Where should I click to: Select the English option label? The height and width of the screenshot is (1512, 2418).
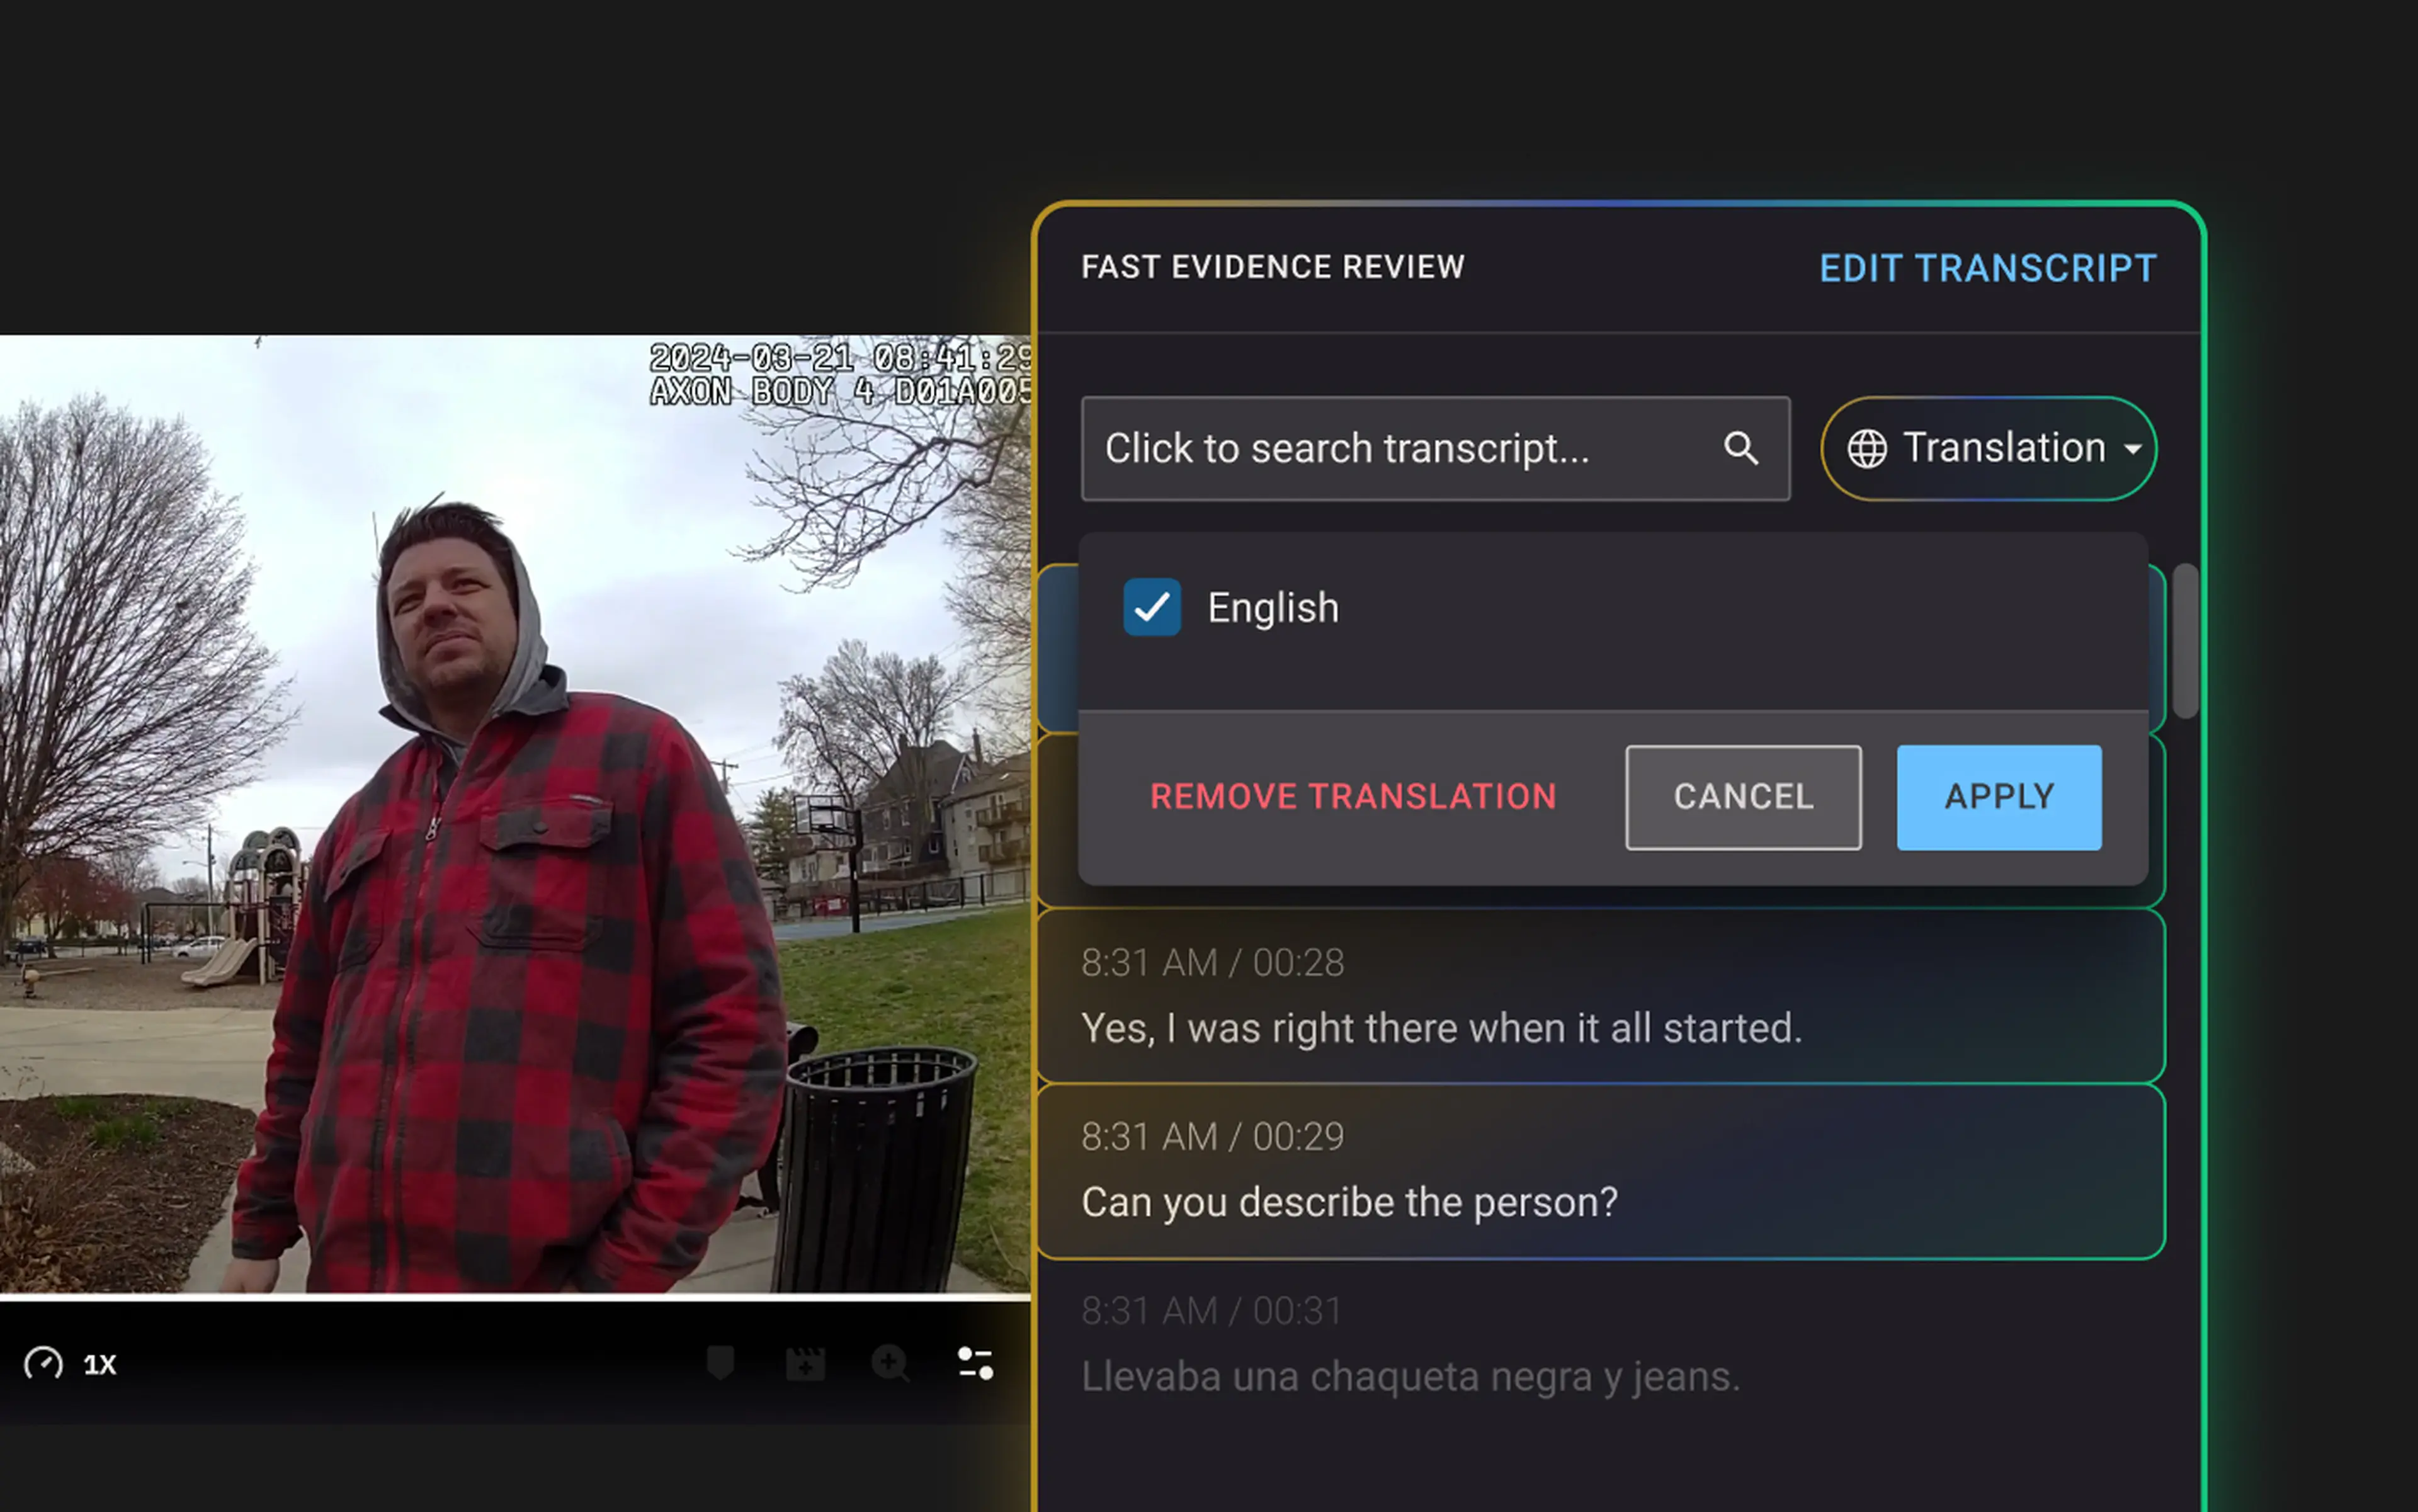pyautogui.click(x=1272, y=608)
